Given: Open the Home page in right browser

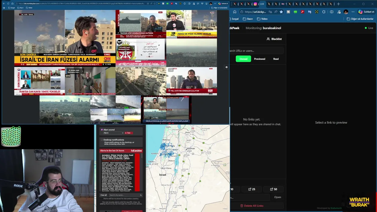Looking at the screenshot, I should coord(235,12).
